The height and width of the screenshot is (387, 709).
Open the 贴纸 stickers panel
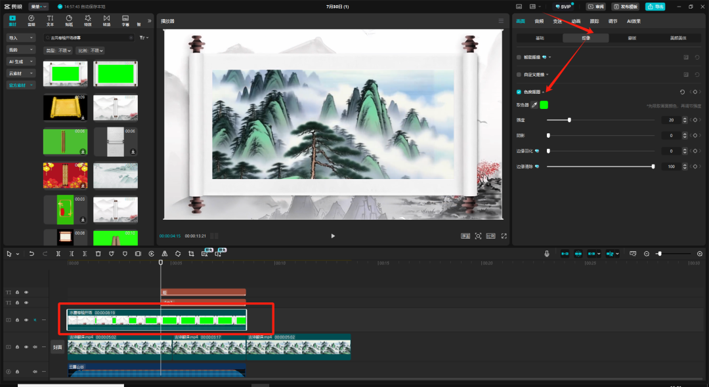[x=69, y=20]
